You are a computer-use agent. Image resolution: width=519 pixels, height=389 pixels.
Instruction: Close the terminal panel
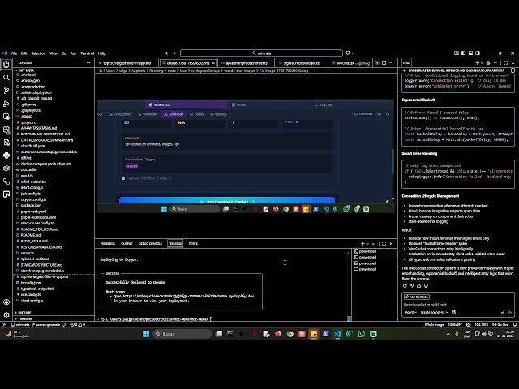[x=391, y=243]
